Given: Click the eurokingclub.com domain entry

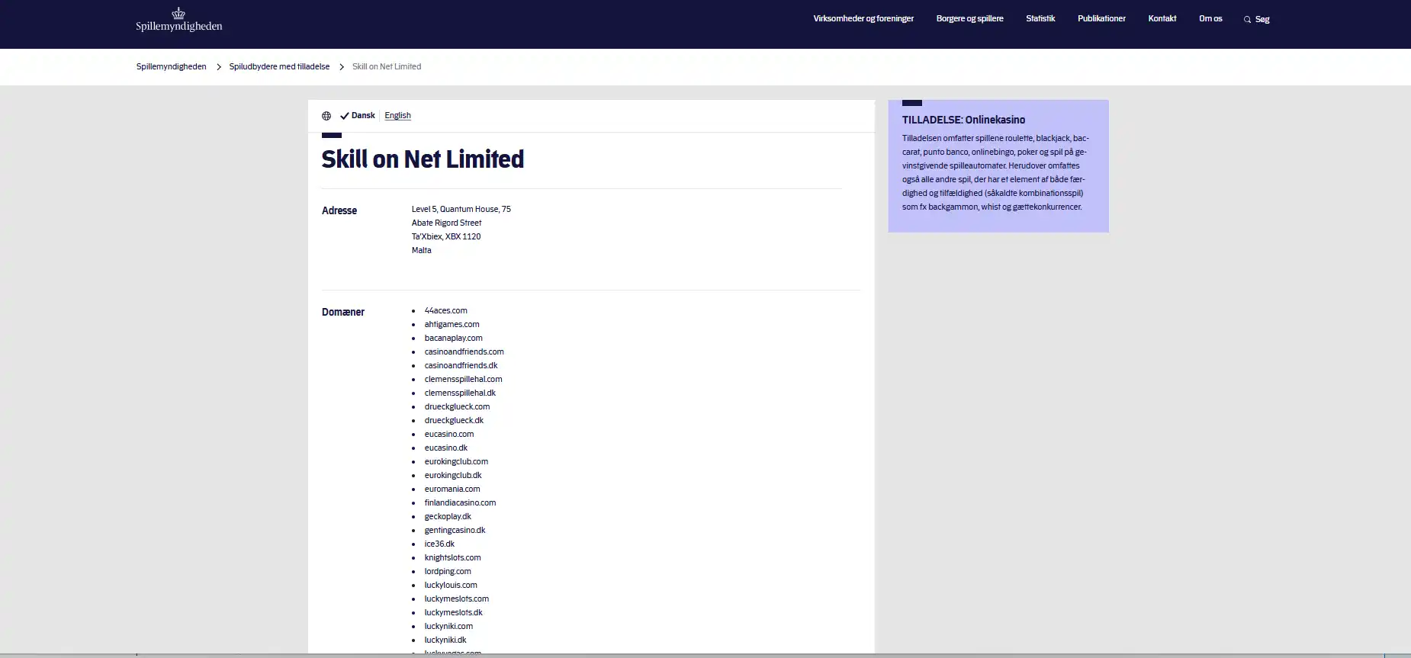Looking at the screenshot, I should 457,462.
